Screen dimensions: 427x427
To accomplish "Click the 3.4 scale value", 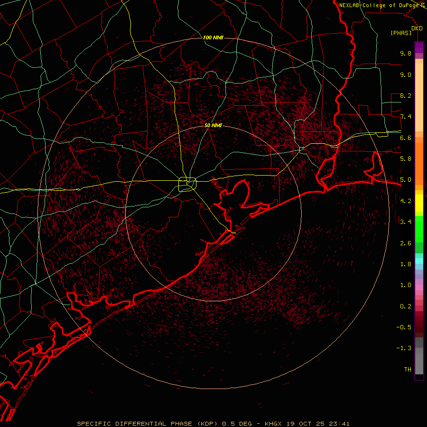I will coord(406,222).
